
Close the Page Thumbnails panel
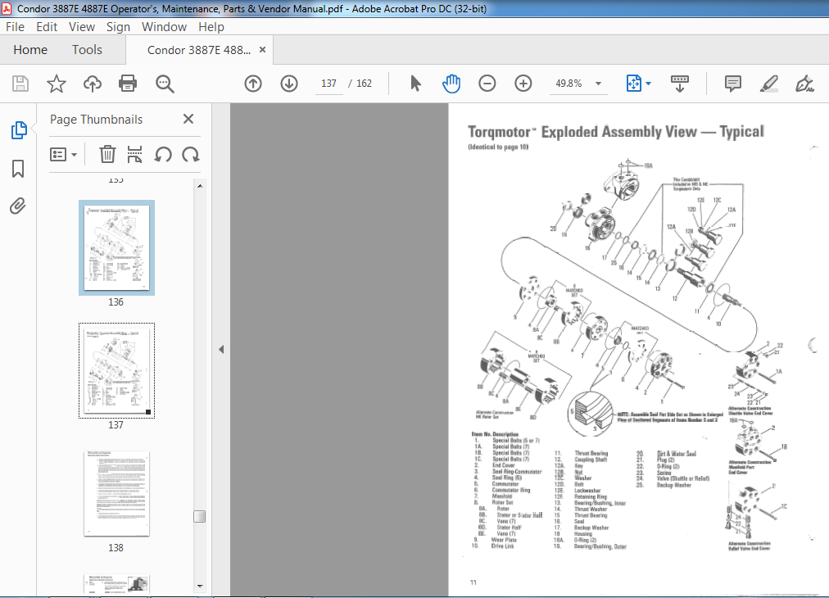[x=188, y=119]
